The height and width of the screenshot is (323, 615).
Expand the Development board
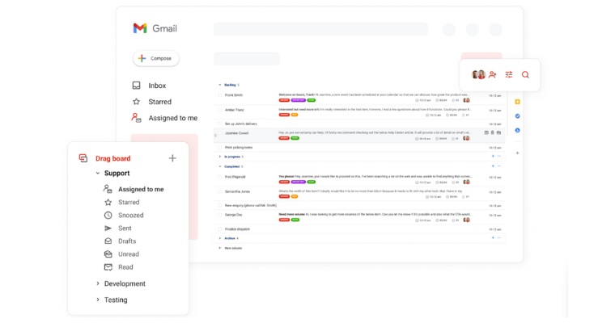98,283
